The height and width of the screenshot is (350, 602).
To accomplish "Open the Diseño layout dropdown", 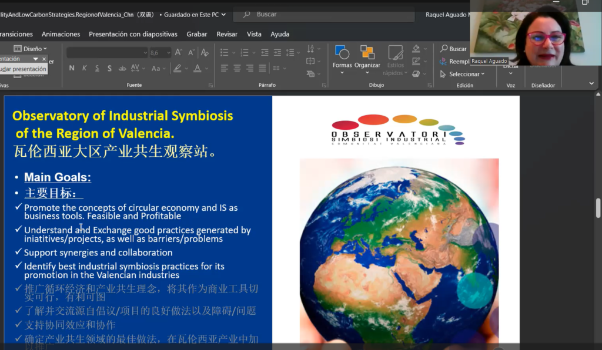I will pyautogui.click(x=30, y=49).
